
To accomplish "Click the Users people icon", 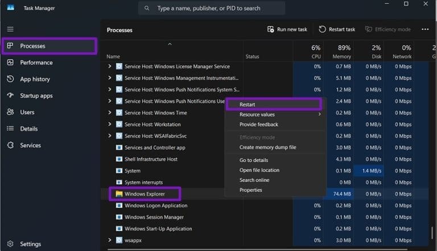I will pos(10,112).
